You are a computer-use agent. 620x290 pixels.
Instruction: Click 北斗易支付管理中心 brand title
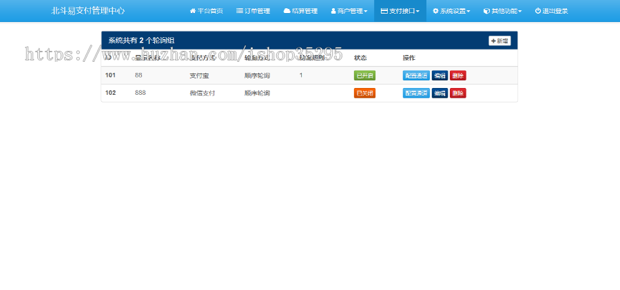point(88,11)
